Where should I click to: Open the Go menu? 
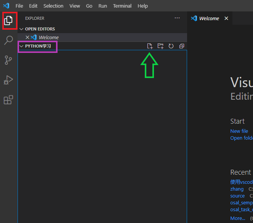coord(89,6)
